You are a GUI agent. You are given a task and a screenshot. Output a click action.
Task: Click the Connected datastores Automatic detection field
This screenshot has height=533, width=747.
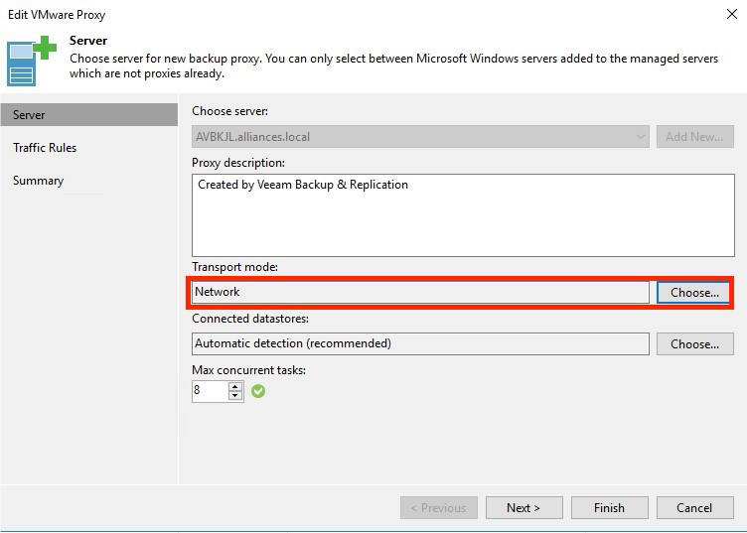[420, 343]
